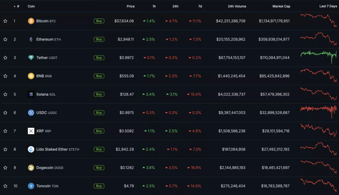This screenshot has width=339, height=195.
Task: Click the Bitcoin coin logo icon
Action: [31, 21]
